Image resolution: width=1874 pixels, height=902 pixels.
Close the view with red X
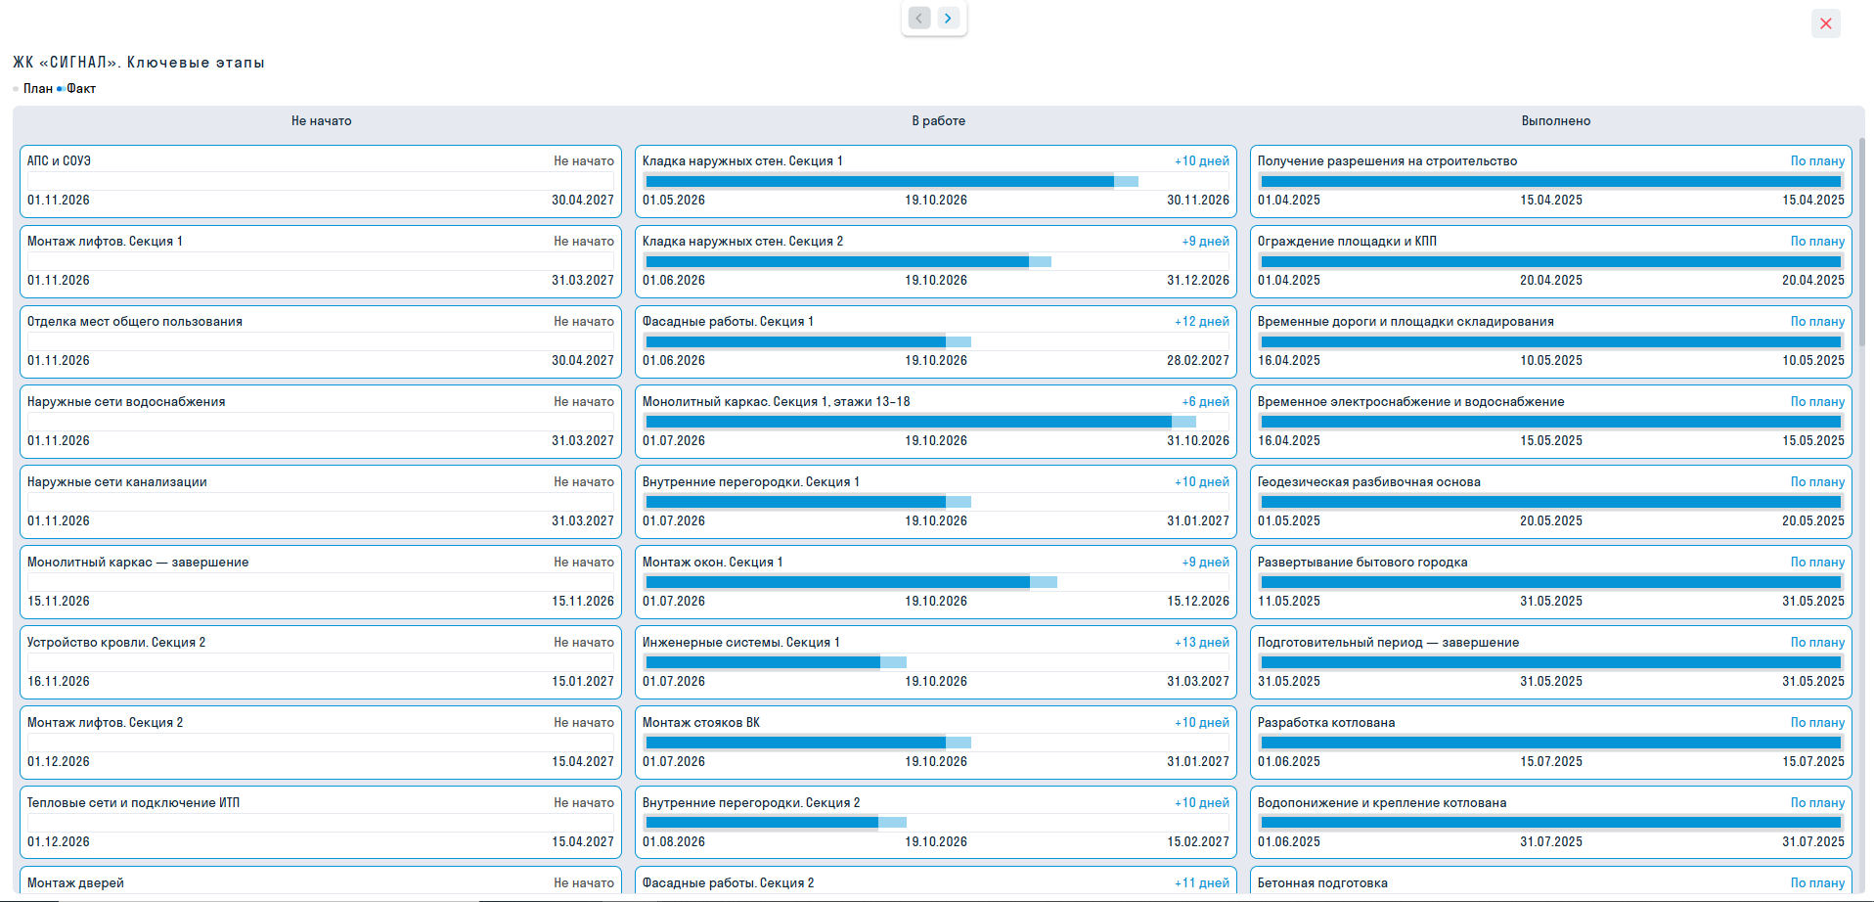(x=1825, y=23)
